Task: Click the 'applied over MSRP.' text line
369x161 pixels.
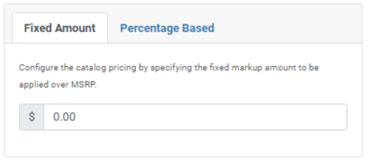Action: coord(58,85)
